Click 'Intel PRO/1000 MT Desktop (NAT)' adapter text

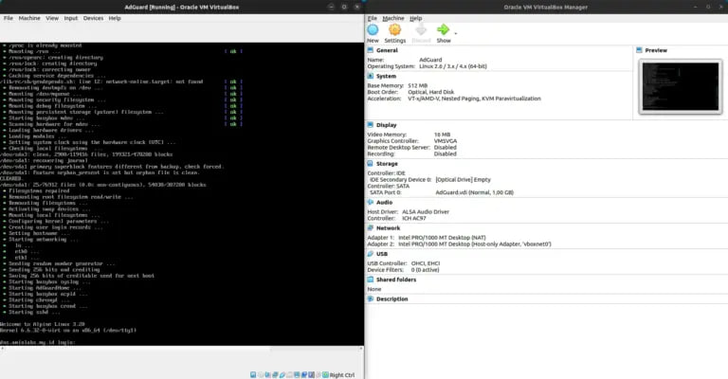[x=442, y=238]
